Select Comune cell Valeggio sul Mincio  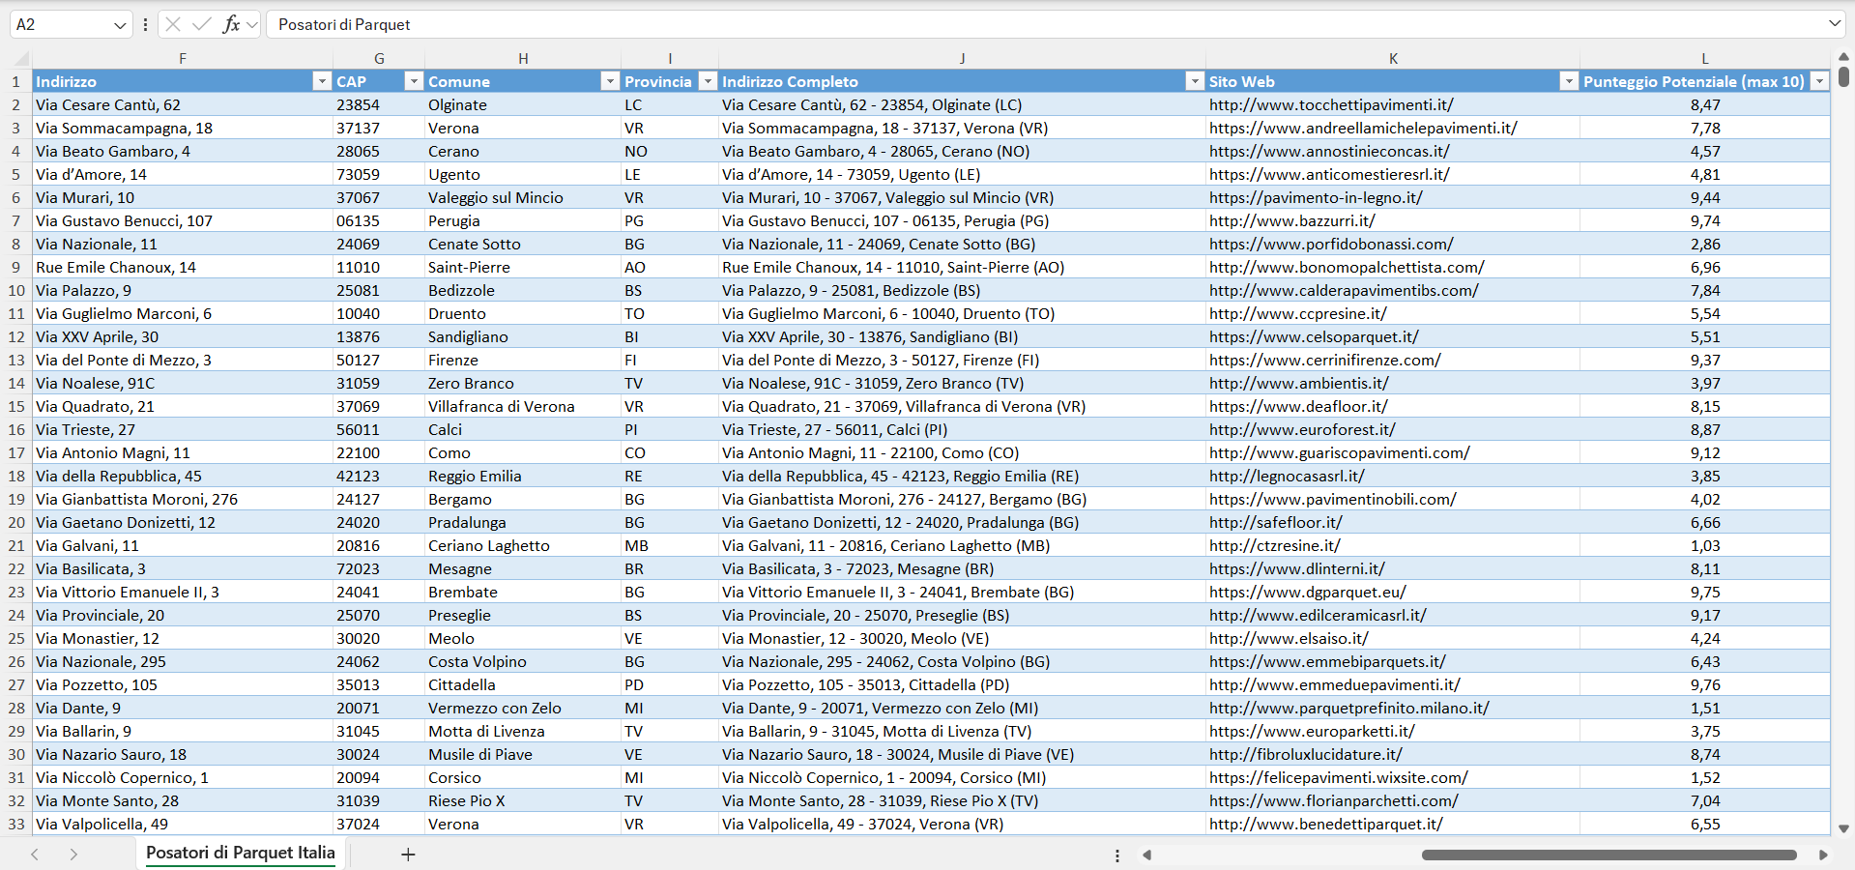523,197
